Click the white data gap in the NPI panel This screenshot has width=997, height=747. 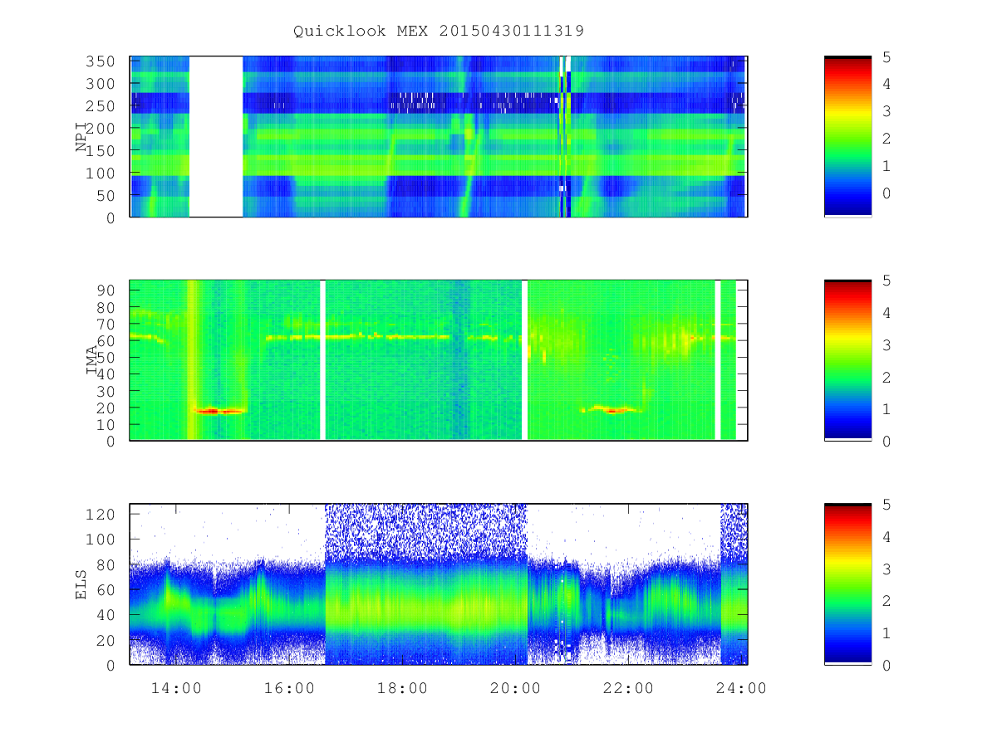pyautogui.click(x=216, y=137)
